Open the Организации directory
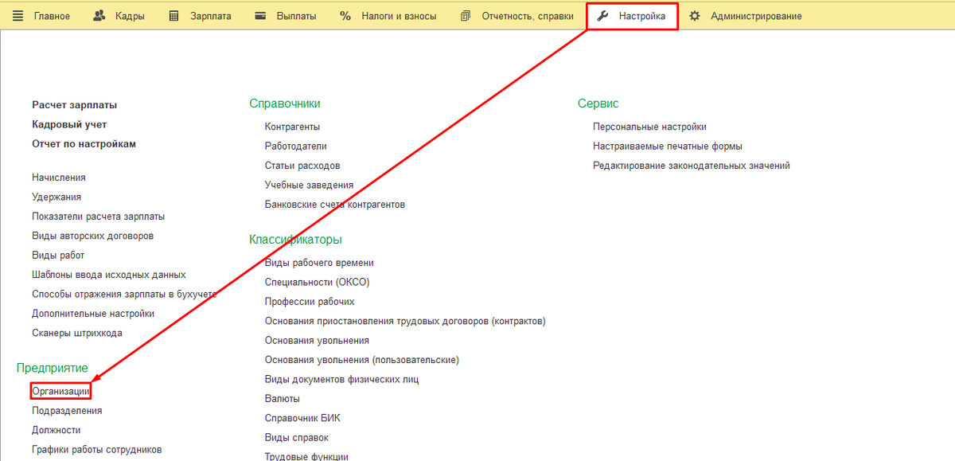The height and width of the screenshot is (461, 955). tap(61, 391)
